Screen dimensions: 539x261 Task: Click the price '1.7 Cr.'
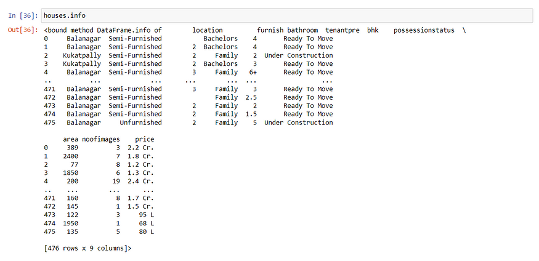140,198
